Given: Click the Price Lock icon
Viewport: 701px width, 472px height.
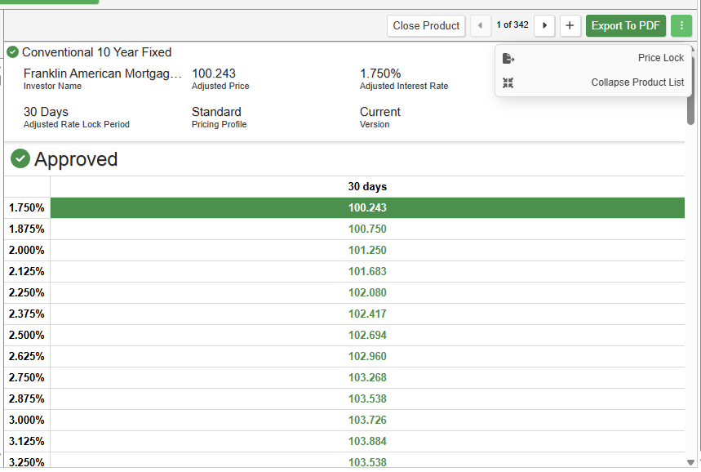Looking at the screenshot, I should (508, 58).
